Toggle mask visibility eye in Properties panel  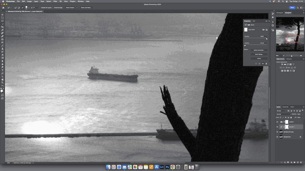coord(263,63)
